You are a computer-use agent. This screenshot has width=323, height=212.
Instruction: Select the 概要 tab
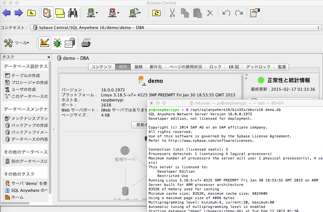(123, 67)
